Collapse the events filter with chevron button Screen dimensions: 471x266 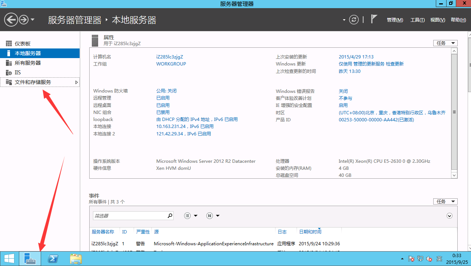[450, 216]
